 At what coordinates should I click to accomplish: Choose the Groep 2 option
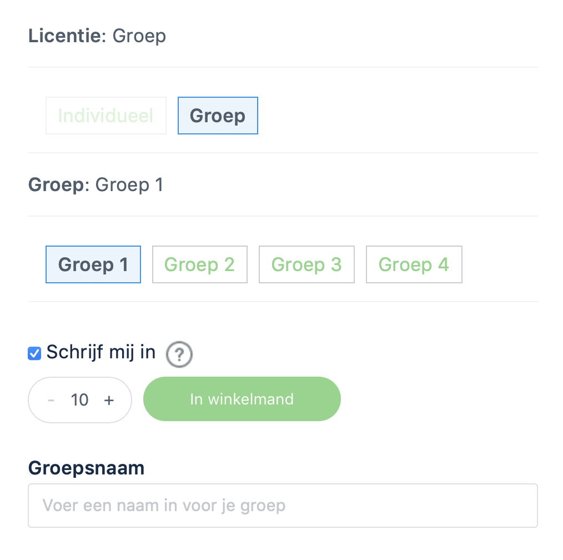(200, 264)
